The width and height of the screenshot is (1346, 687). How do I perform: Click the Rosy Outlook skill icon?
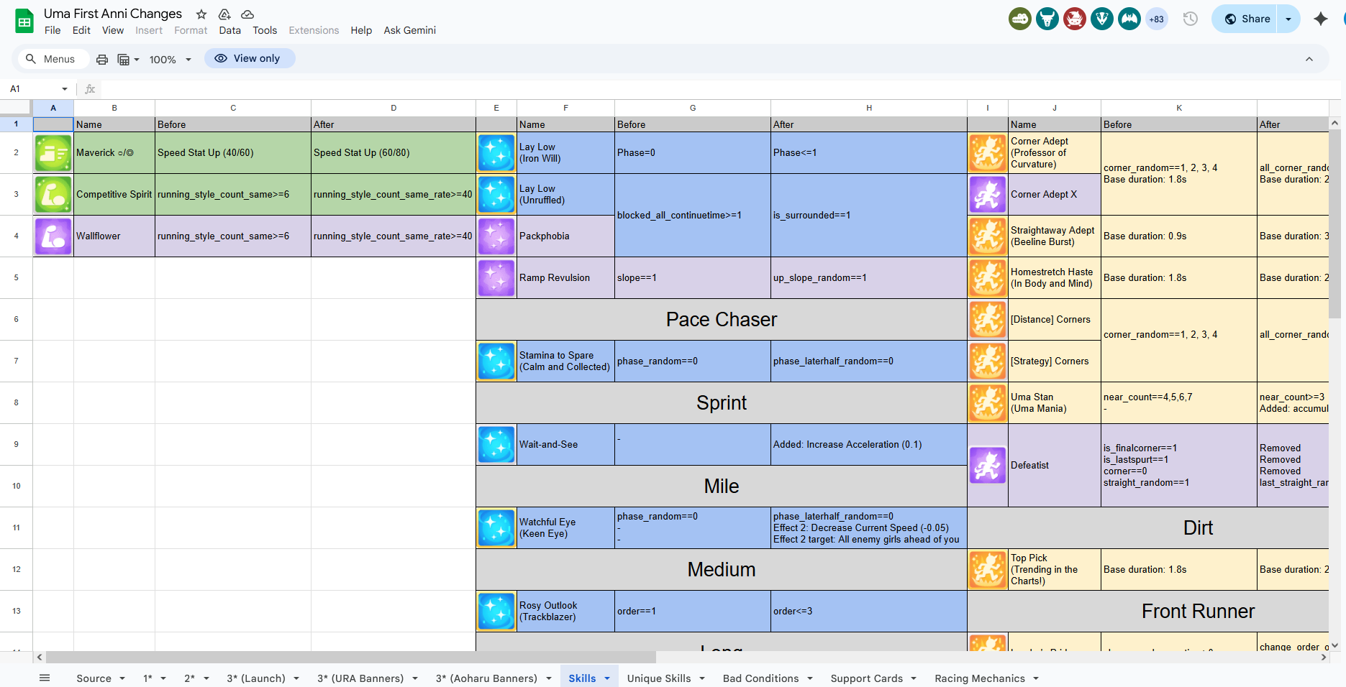[x=496, y=611]
